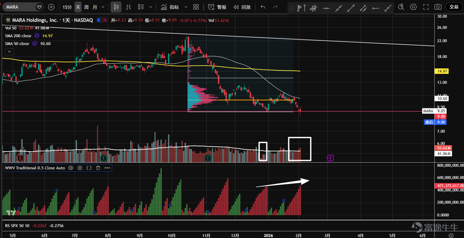Screen dimensions: 464x238
Task: Select the ray line tool
Action: click(x=388, y=8)
